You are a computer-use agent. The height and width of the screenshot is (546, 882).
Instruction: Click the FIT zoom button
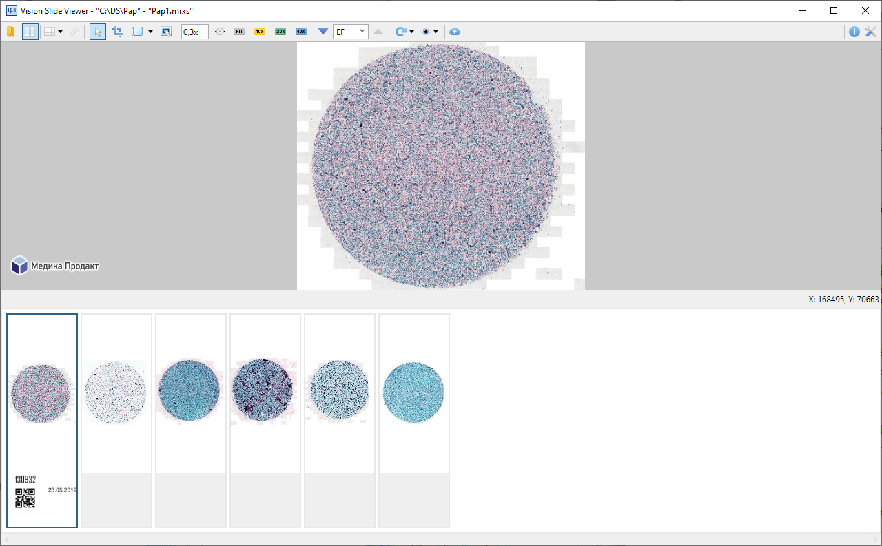(x=239, y=32)
